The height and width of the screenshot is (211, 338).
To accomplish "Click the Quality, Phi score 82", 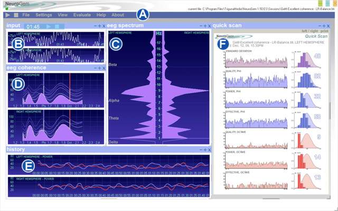I will click(x=317, y=76).
